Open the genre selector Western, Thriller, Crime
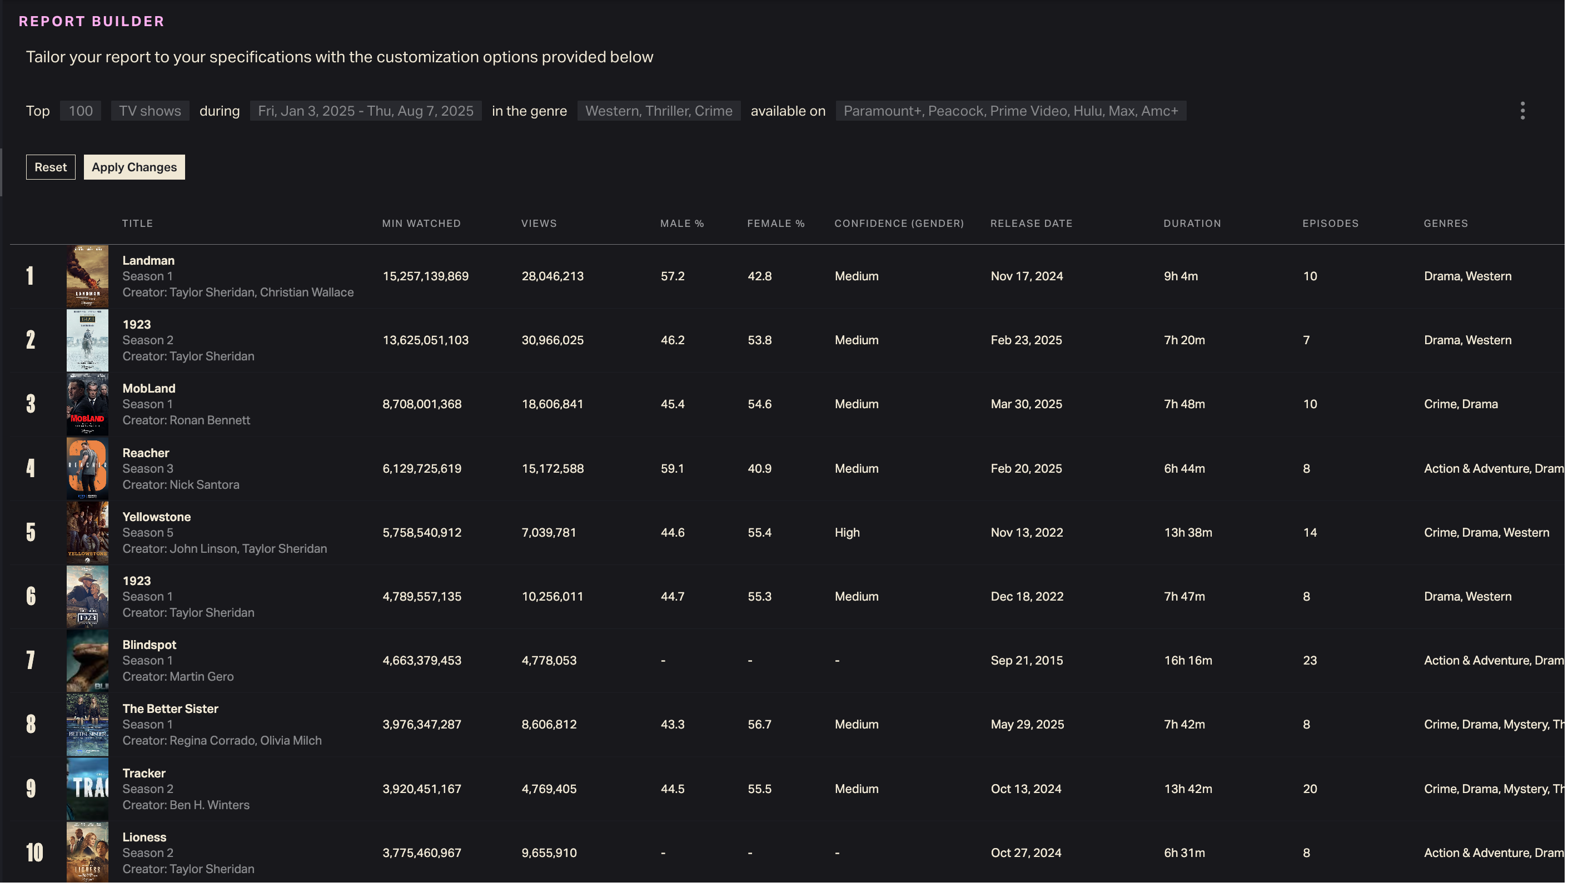 tap(658, 111)
